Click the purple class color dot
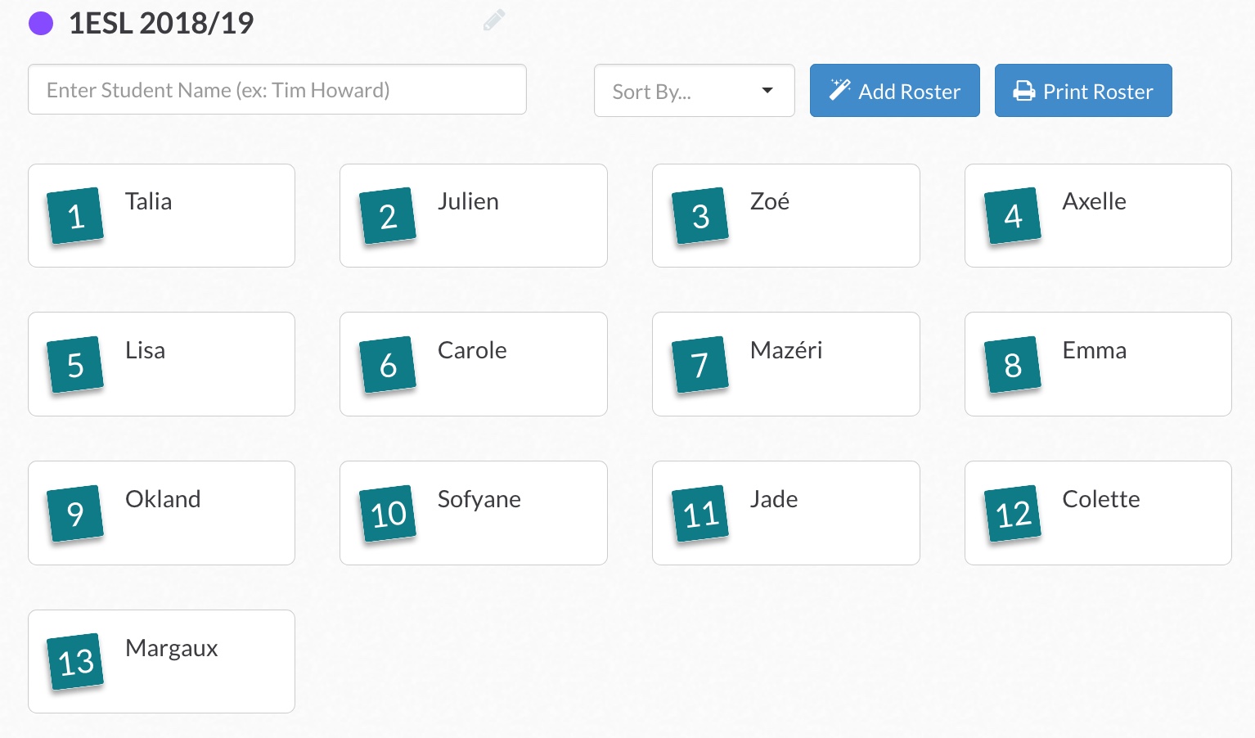1255x738 pixels. click(x=41, y=24)
